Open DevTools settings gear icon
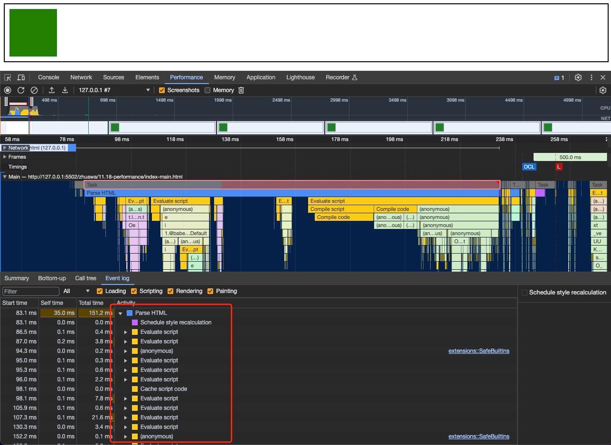The width and height of the screenshot is (611, 445). tap(578, 77)
